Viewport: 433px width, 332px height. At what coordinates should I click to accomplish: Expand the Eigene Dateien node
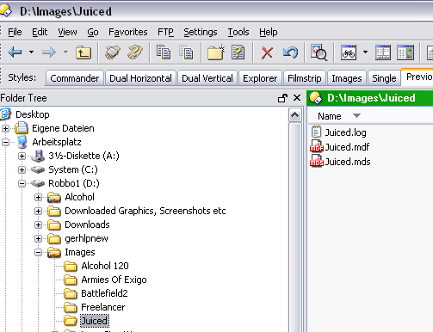[x=5, y=128]
